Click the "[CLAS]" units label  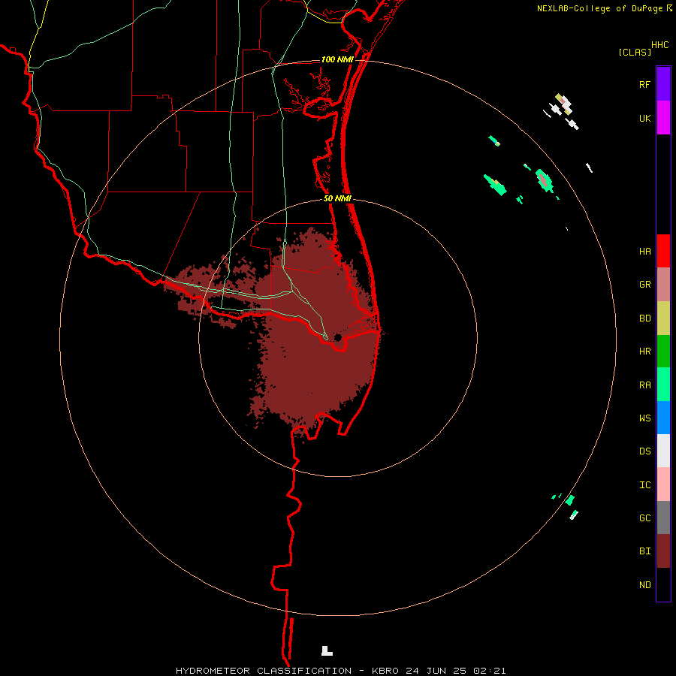pos(635,53)
